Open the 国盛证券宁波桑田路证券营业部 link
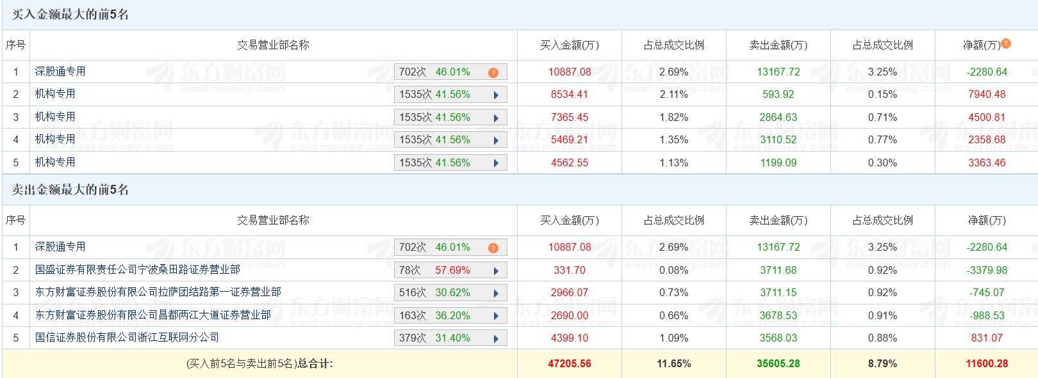 coord(137,270)
